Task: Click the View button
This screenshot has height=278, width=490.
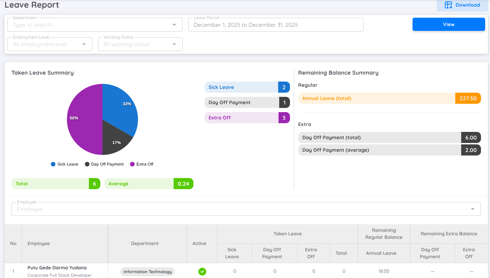Action: tap(448, 24)
